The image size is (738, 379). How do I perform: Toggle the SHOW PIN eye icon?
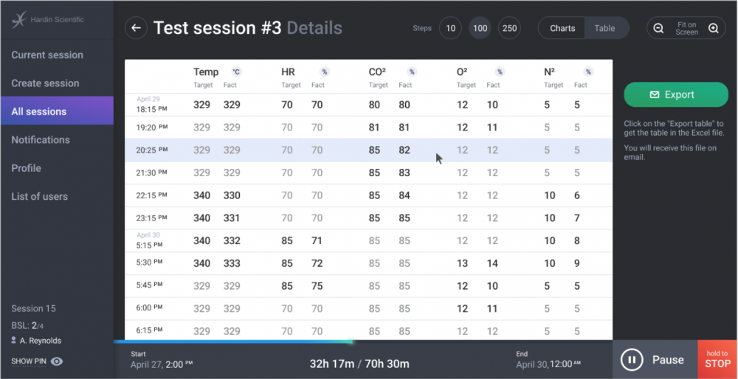[x=57, y=361]
